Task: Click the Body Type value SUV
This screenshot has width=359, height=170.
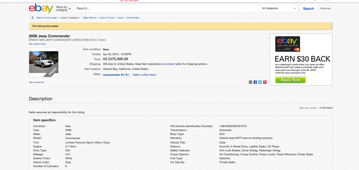Action: tap(222, 134)
